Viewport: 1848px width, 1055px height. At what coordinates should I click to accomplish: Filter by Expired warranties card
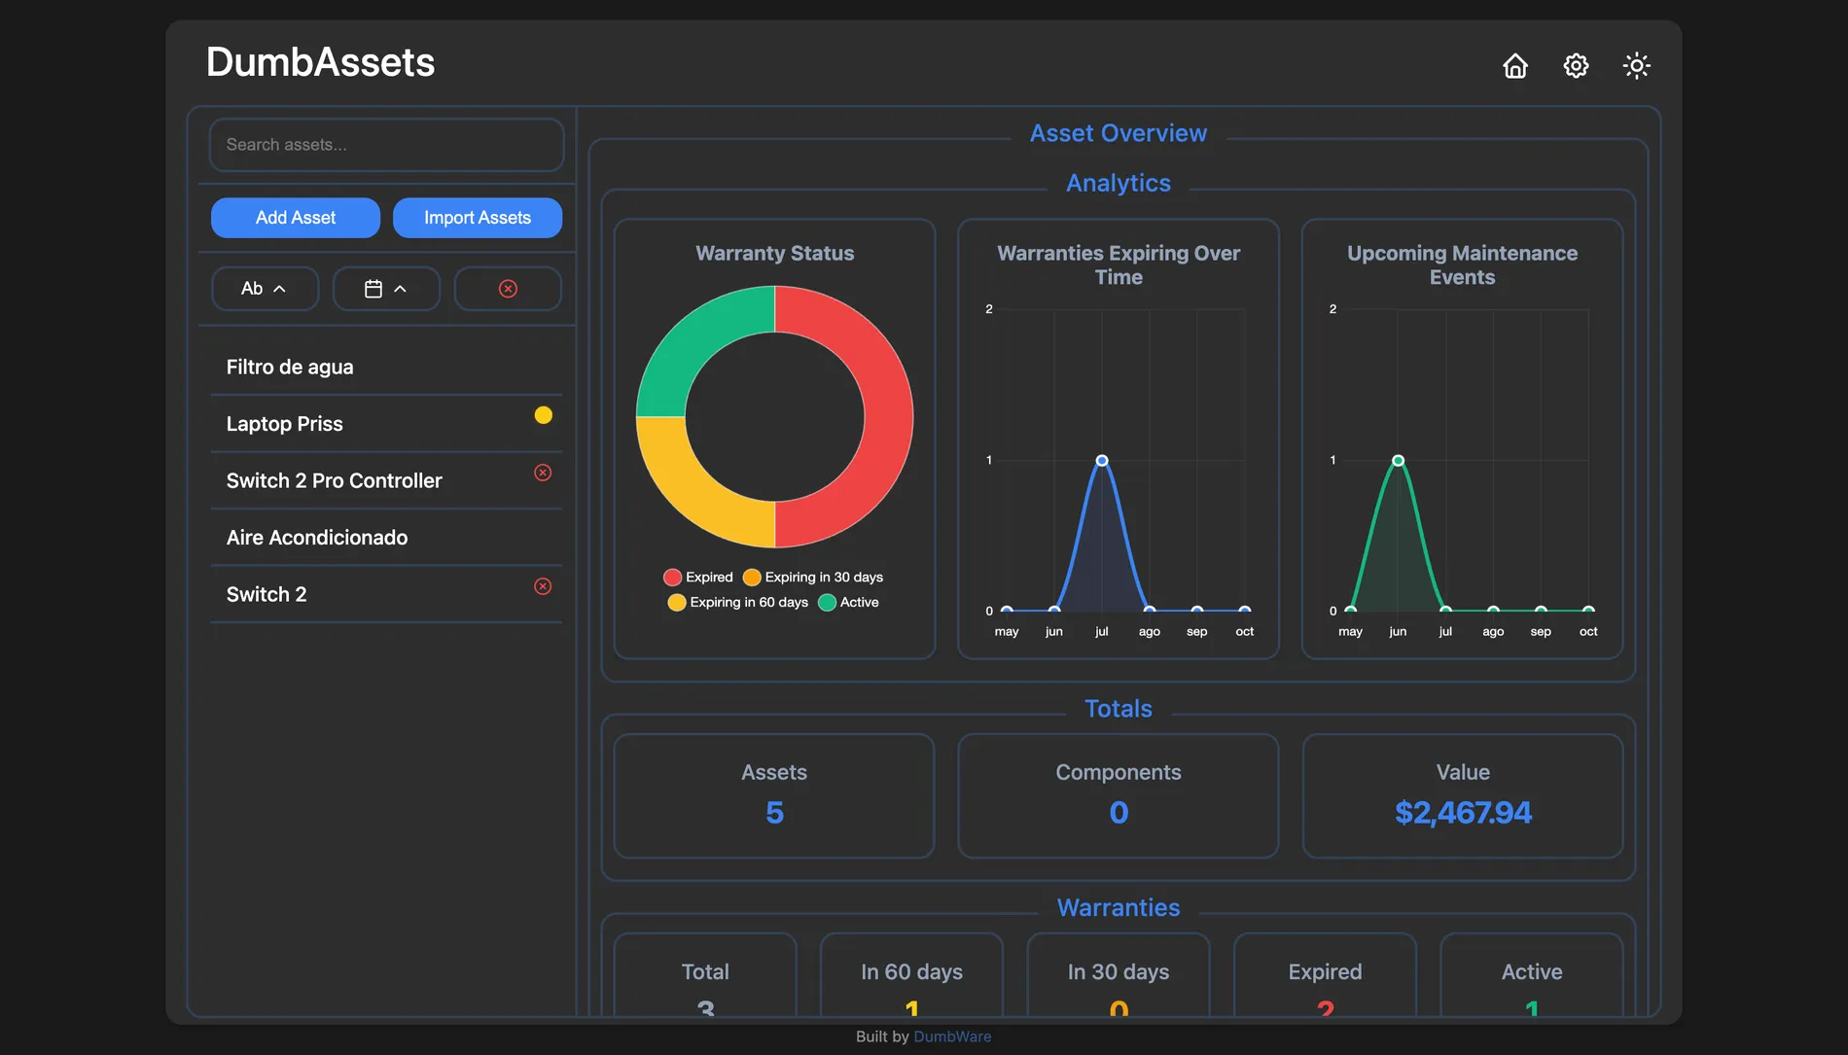tap(1325, 975)
